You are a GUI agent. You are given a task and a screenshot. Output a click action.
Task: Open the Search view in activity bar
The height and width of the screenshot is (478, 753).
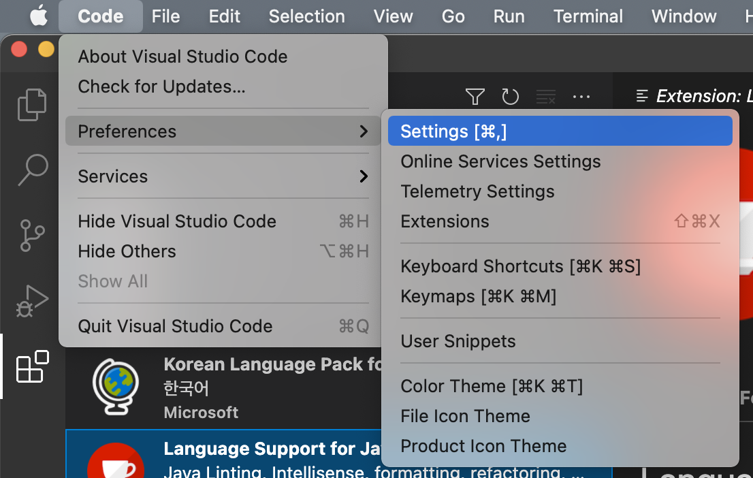pos(33,170)
